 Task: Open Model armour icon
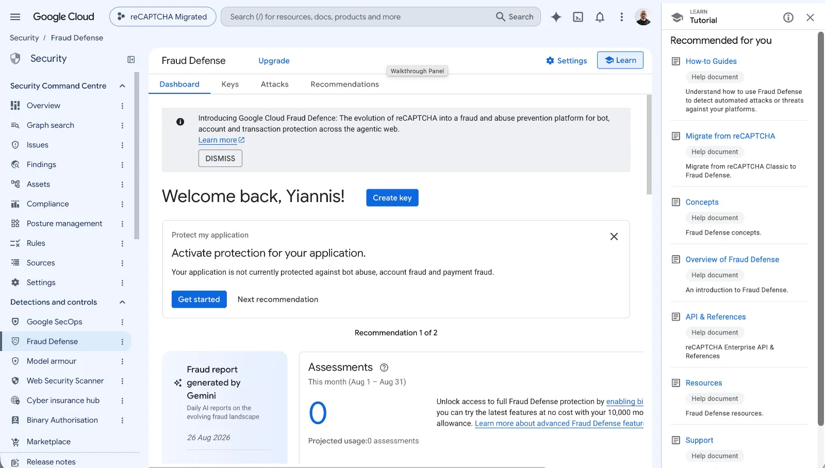(15, 361)
